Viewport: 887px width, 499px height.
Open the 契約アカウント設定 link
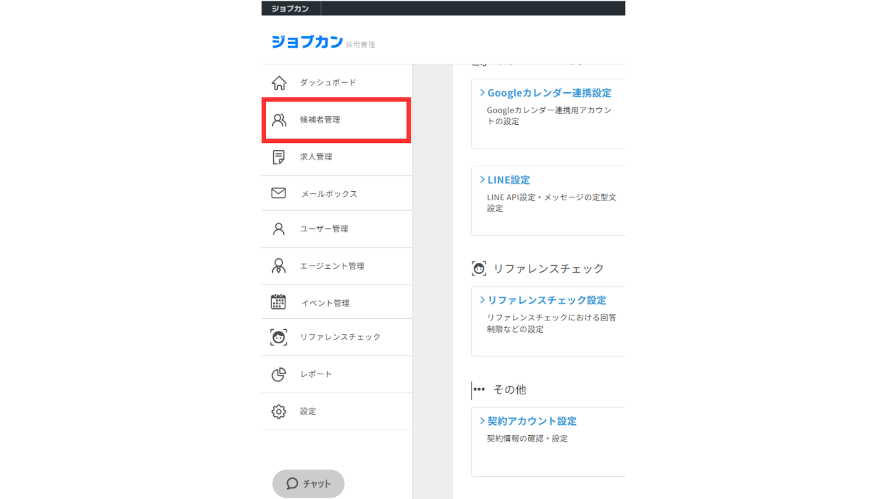pos(532,421)
